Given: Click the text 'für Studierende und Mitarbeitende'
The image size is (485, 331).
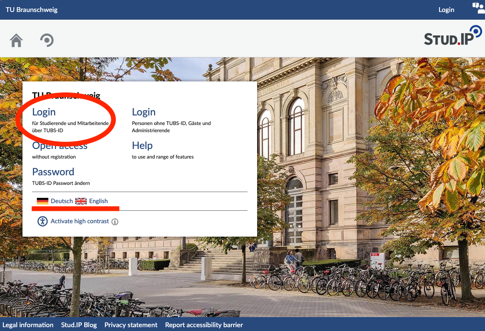Looking at the screenshot, I should coord(70,123).
